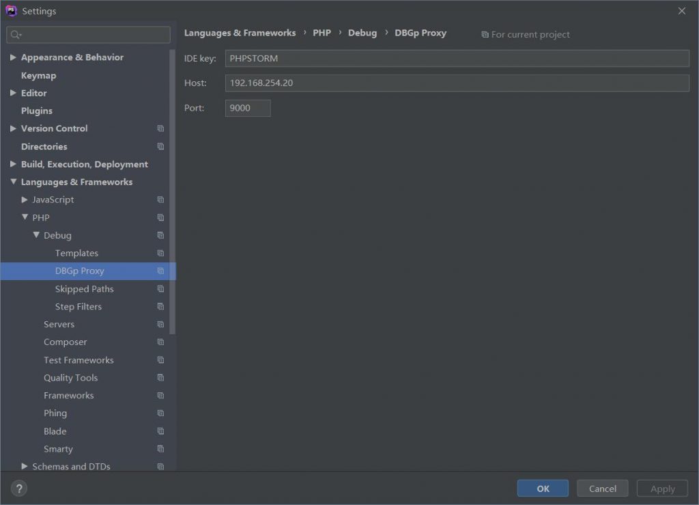Select Test Frameworks in the tree
This screenshot has height=505, width=699.
click(x=79, y=360)
